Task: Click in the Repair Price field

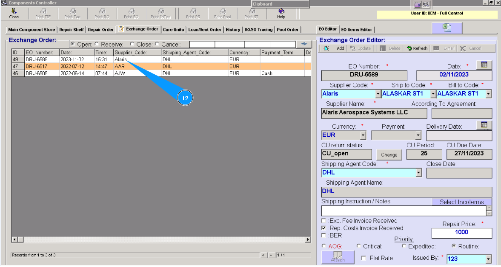Action: click(462, 233)
